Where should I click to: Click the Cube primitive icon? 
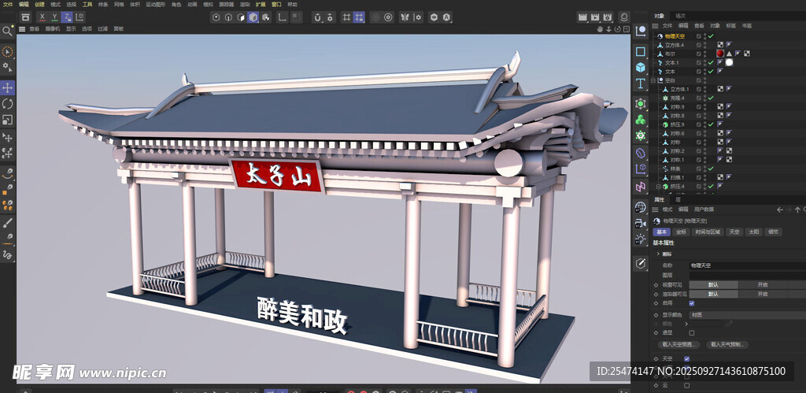click(641, 69)
